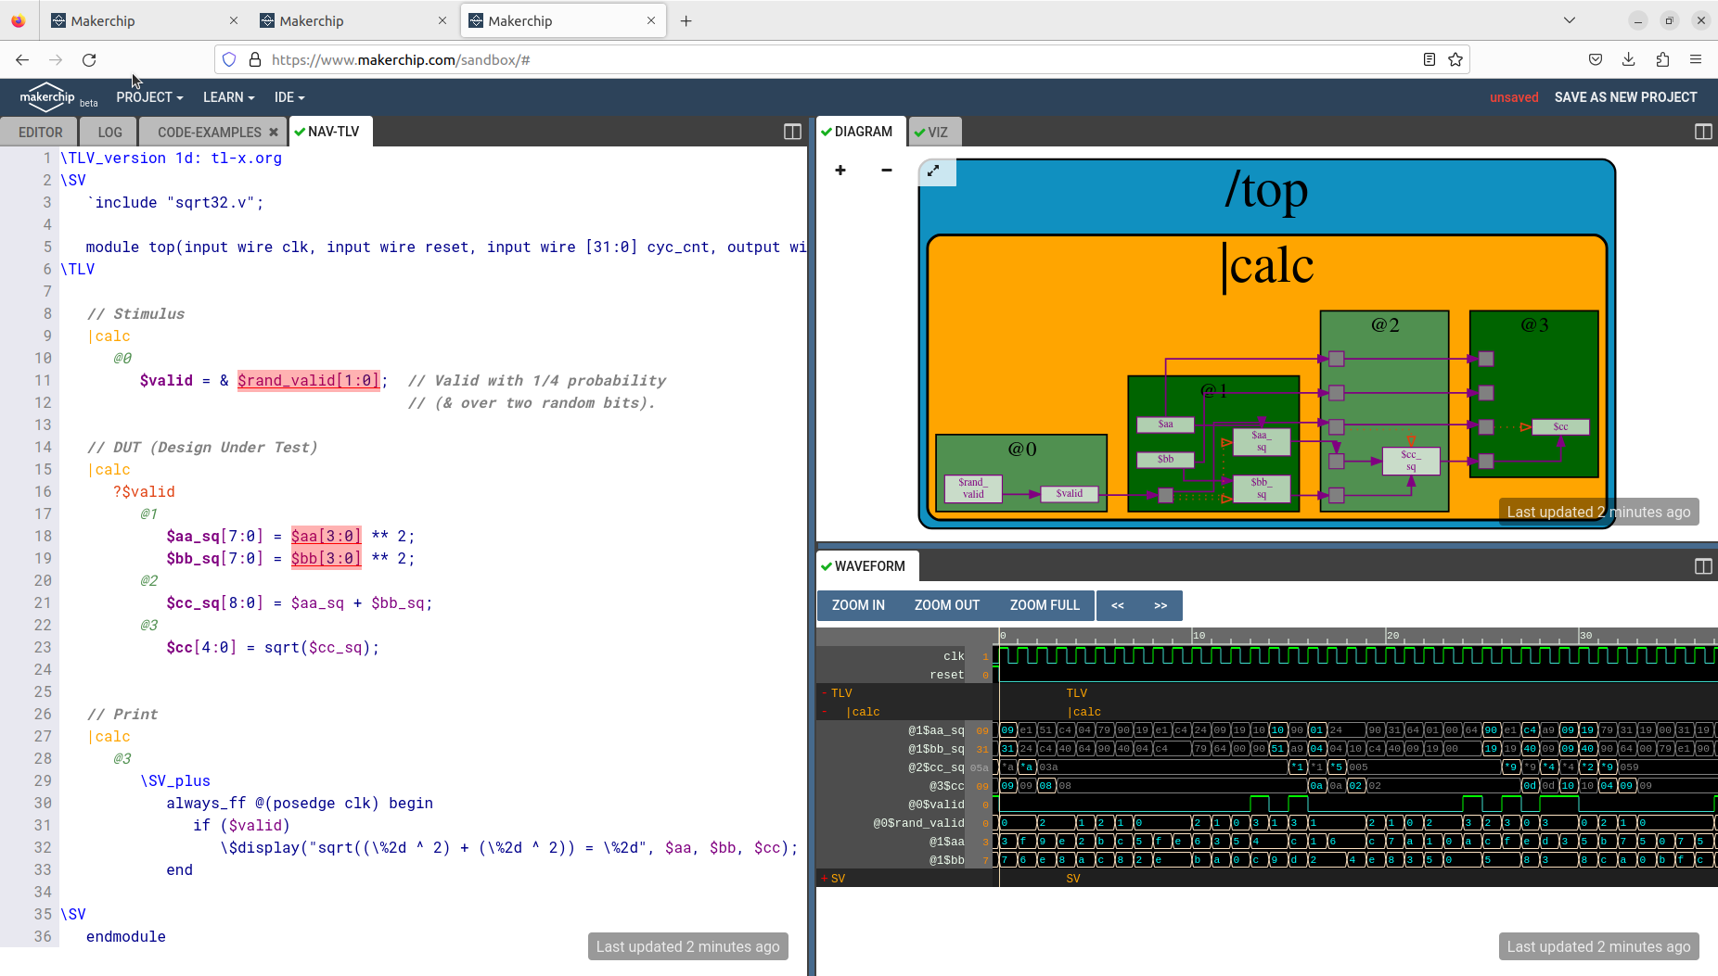Click the ZOOM FULL waveform button
This screenshot has width=1718, height=976.
1045,604
